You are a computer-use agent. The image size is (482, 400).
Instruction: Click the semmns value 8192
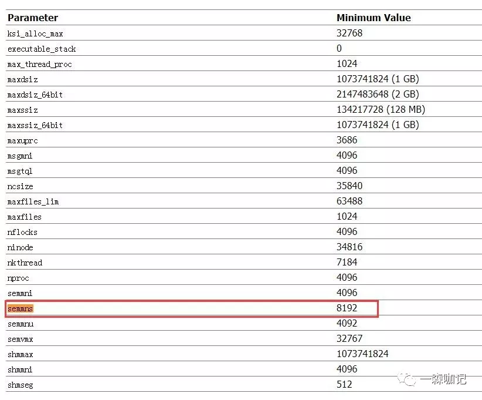click(347, 308)
